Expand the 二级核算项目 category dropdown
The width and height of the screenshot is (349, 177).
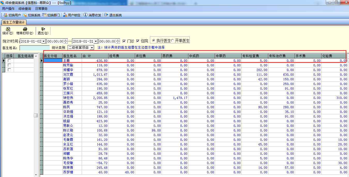click(92, 48)
